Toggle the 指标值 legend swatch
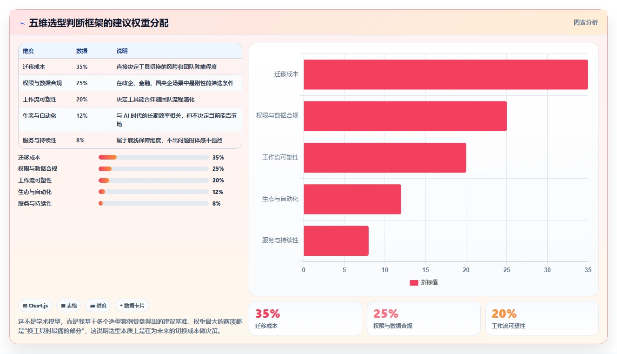The height and width of the screenshot is (354, 617). [x=414, y=283]
